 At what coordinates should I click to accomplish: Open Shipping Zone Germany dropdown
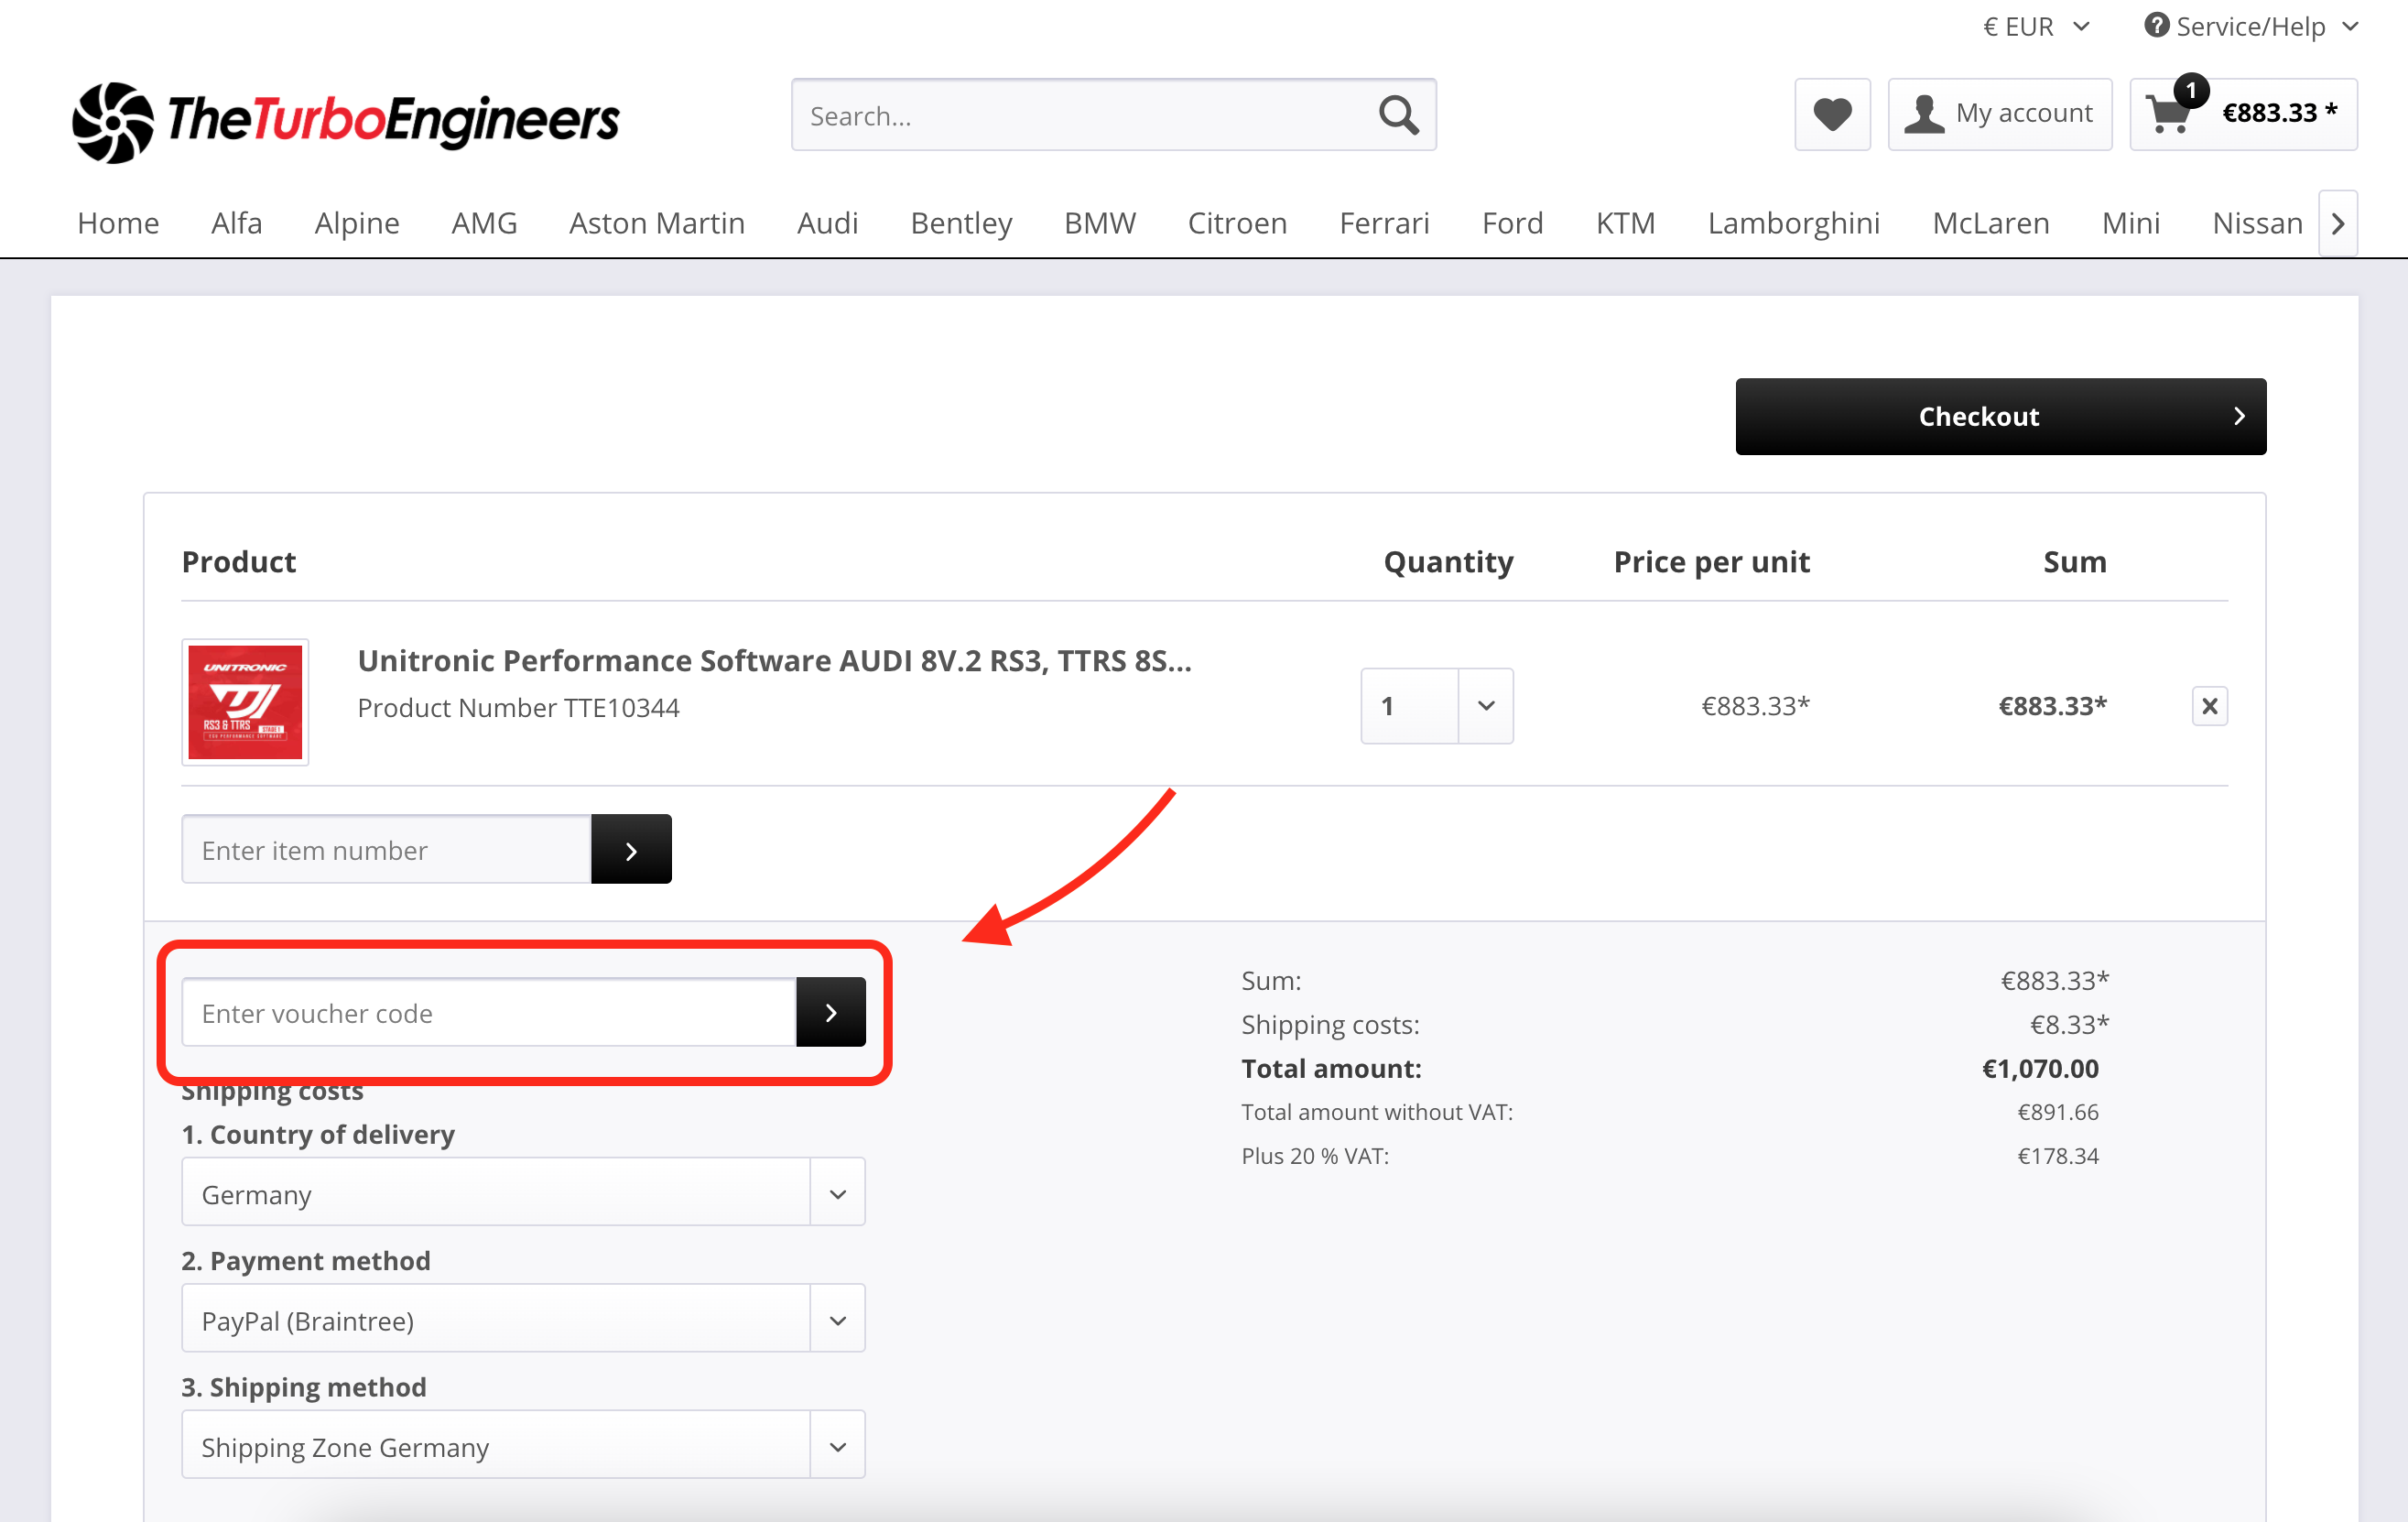(x=523, y=1445)
